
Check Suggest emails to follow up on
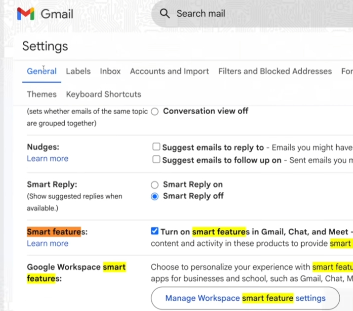click(156, 160)
